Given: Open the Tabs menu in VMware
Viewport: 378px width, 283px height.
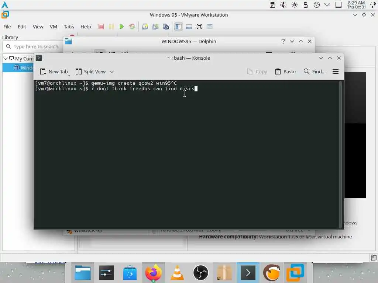Looking at the screenshot, I should 69,27.
